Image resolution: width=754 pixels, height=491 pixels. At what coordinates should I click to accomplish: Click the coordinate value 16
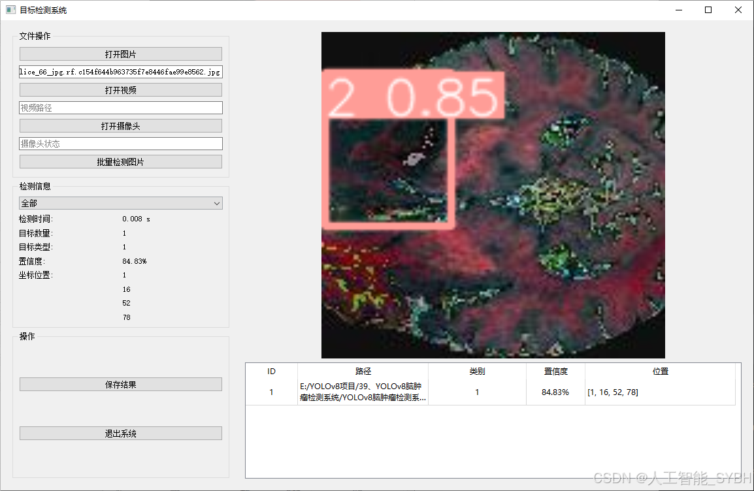coord(127,289)
